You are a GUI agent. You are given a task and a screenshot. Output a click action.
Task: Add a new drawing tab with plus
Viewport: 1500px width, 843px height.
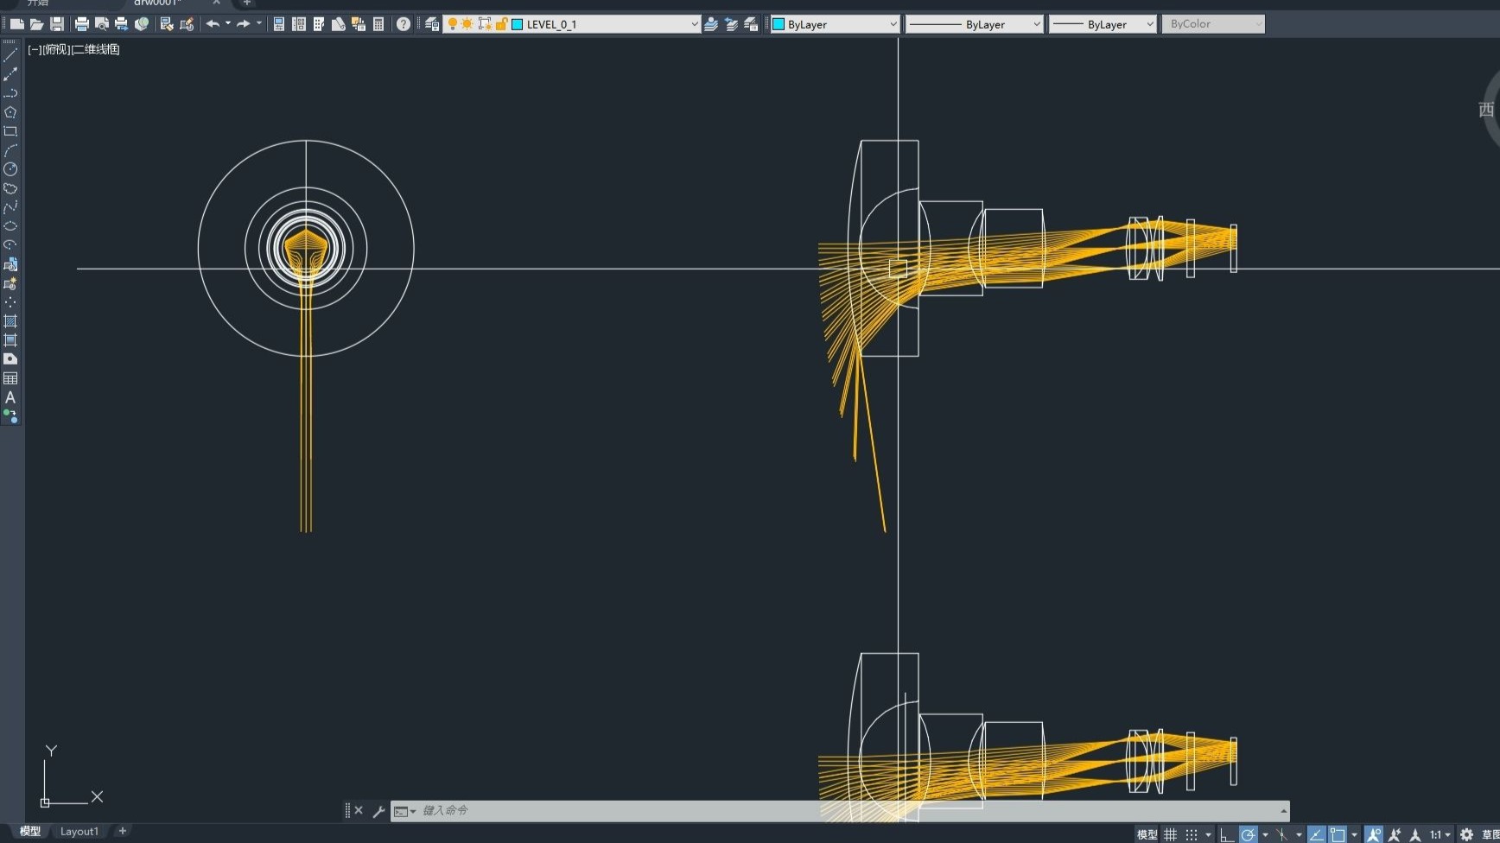coord(246,3)
